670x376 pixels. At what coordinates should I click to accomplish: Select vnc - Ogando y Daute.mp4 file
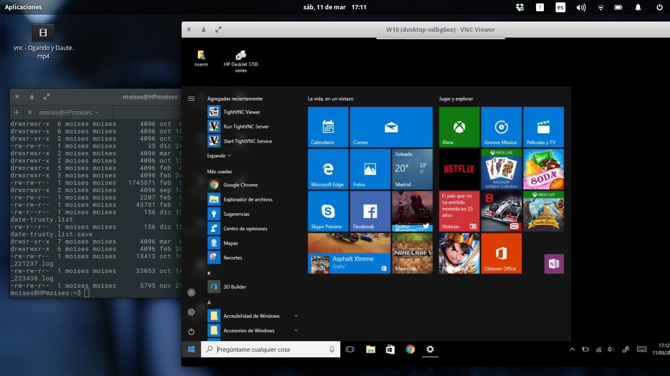coord(43,42)
